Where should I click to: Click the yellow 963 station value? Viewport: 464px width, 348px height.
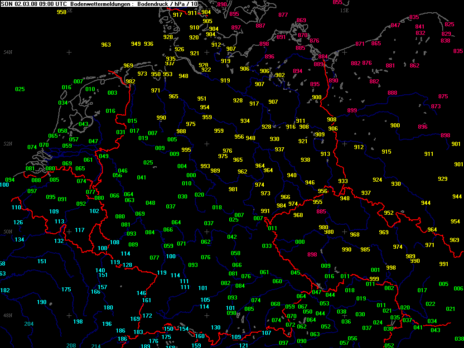tap(106, 45)
